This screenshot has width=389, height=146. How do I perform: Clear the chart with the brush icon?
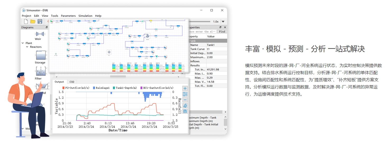[x=185, y=106]
